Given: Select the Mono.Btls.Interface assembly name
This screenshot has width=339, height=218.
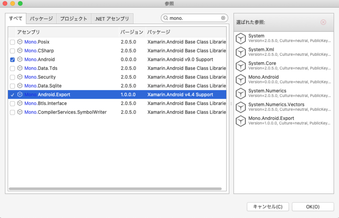Looking at the screenshot, I should click(46, 103).
